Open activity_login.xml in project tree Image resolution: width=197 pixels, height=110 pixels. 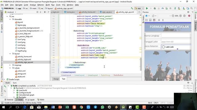24,60
